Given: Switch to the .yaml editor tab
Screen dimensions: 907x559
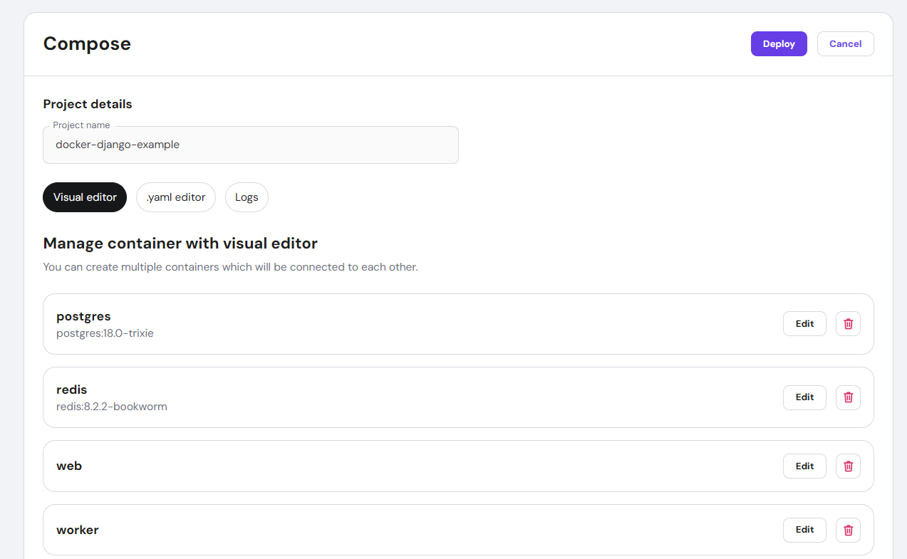Looking at the screenshot, I should coord(175,197).
